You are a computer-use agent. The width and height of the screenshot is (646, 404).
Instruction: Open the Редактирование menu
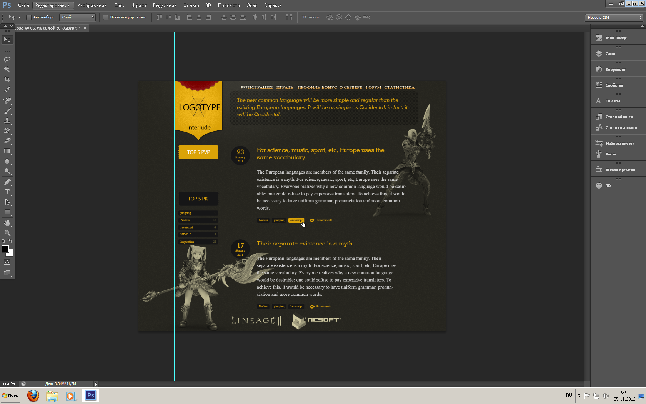pyautogui.click(x=52, y=5)
